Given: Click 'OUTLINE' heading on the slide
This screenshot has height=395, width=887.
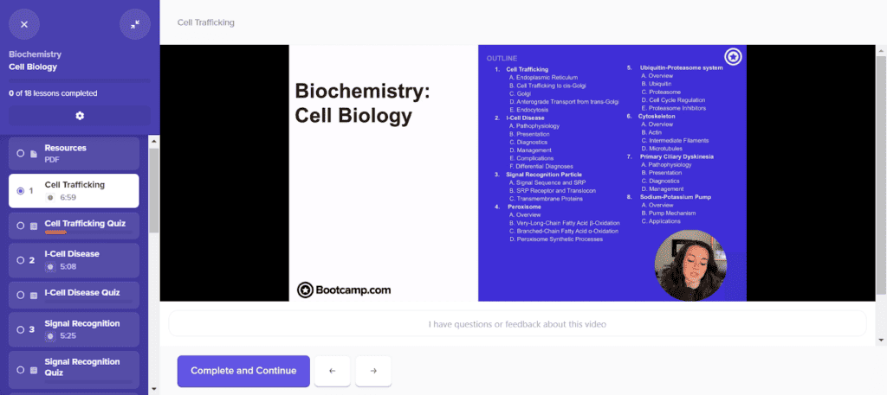Looking at the screenshot, I should coord(502,58).
